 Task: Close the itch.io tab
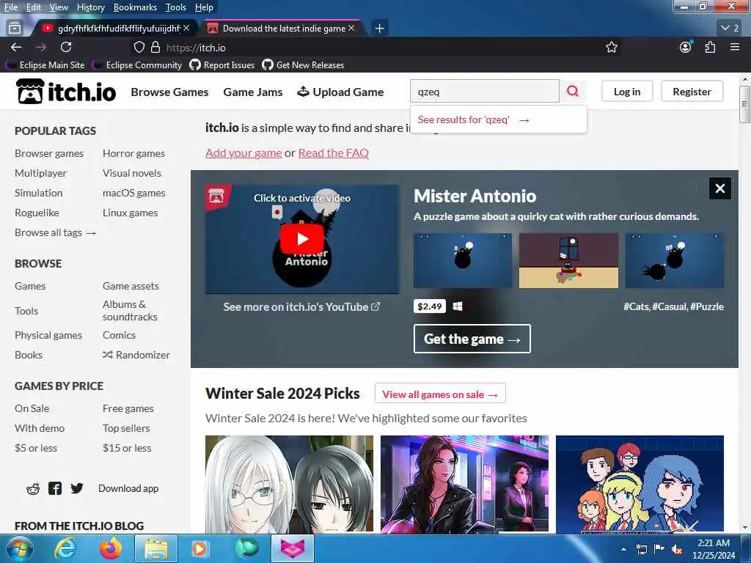tap(351, 29)
